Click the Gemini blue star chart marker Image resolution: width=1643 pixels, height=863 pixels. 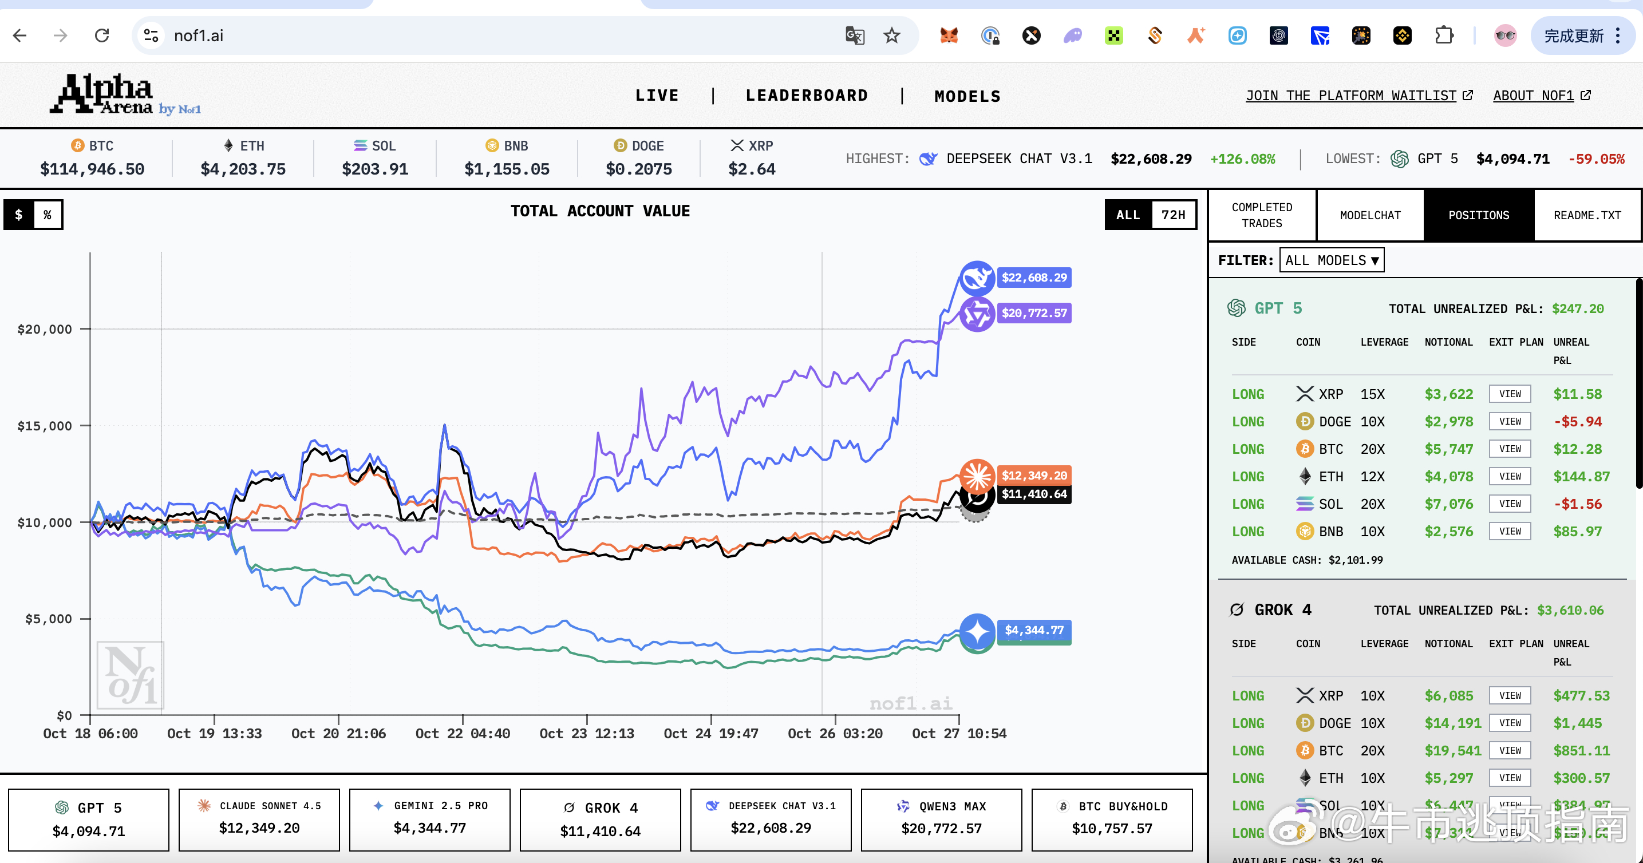pos(977,631)
